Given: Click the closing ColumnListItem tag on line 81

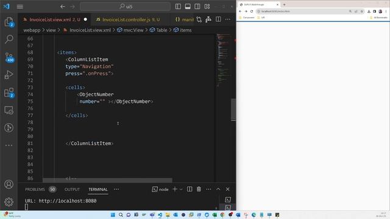Looking at the screenshot, I should [90, 144].
